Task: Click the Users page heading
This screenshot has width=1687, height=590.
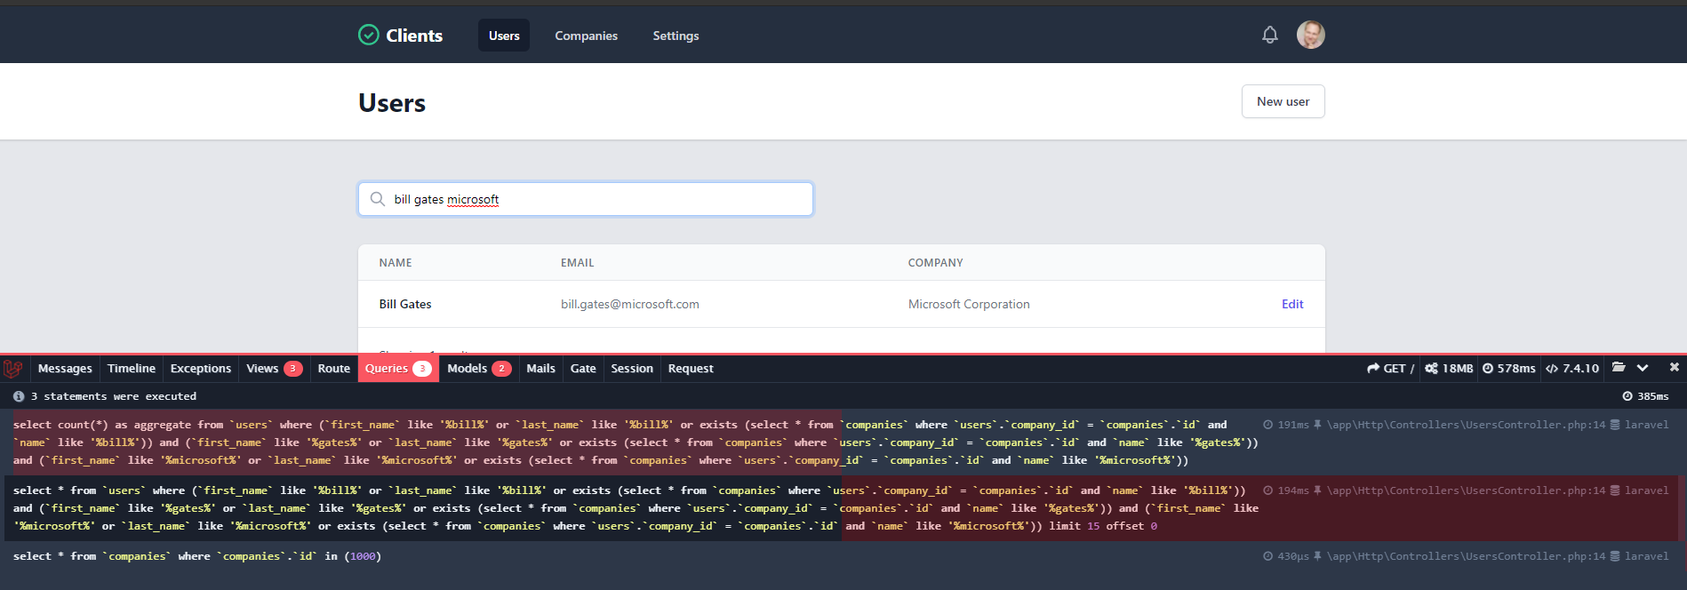Action: click(x=392, y=103)
